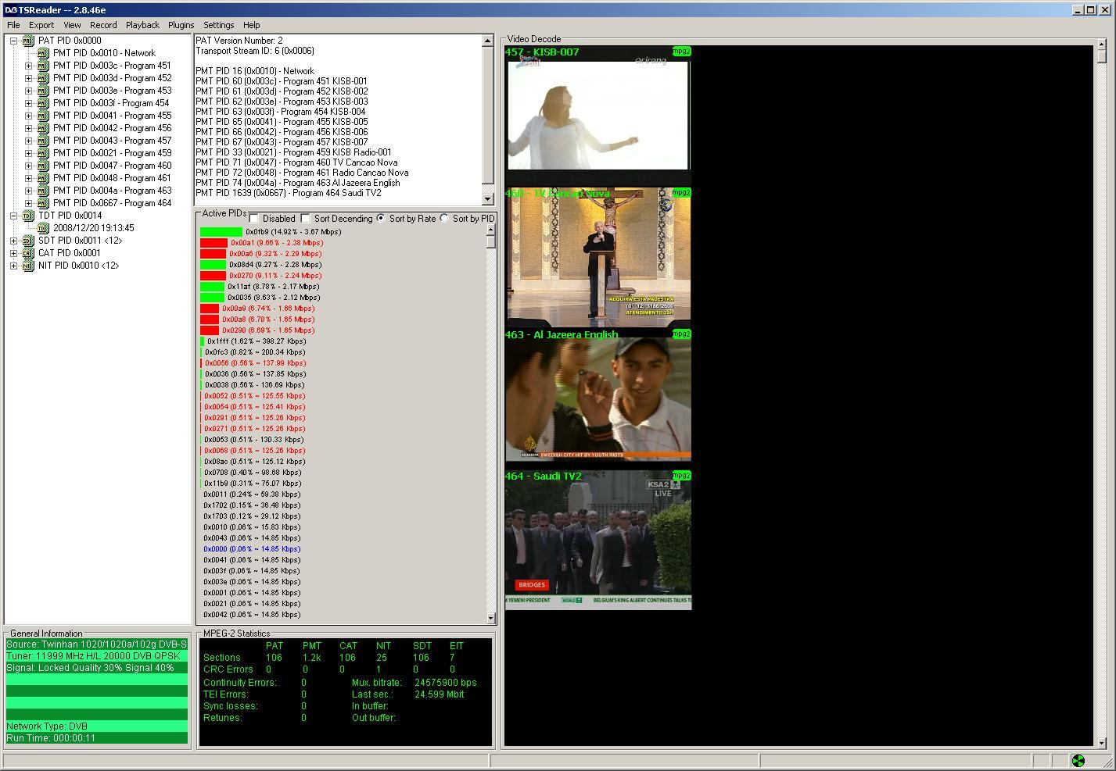The height and width of the screenshot is (771, 1116).
Task: Click the PMT icon beside Program 461
Action: 43,178
